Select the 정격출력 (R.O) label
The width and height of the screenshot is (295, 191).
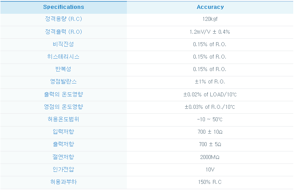click(x=63, y=32)
